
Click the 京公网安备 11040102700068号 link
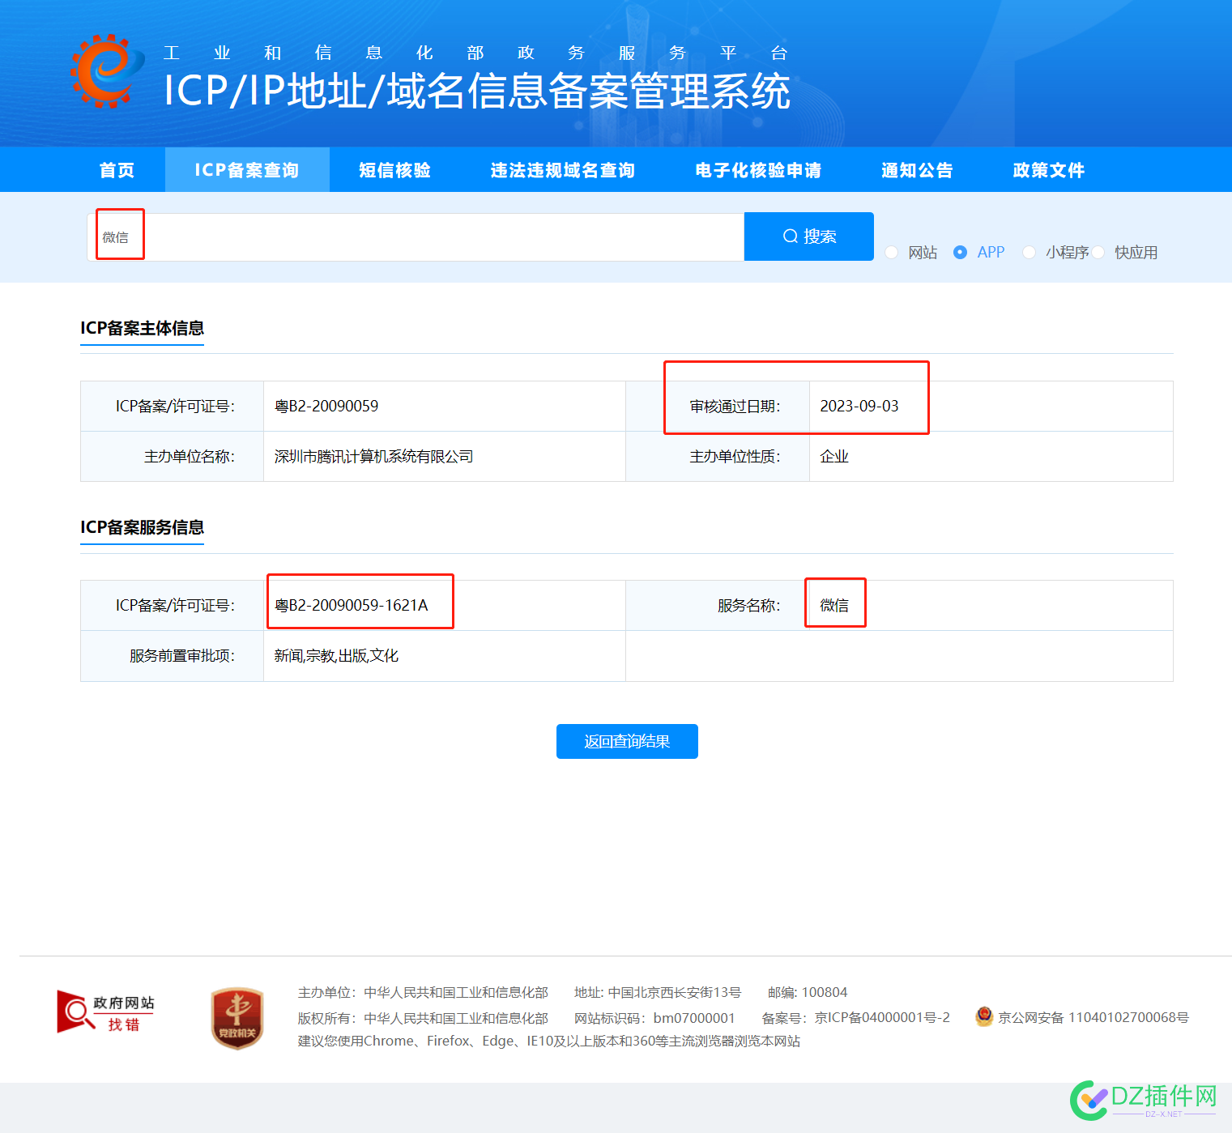click(1093, 1017)
